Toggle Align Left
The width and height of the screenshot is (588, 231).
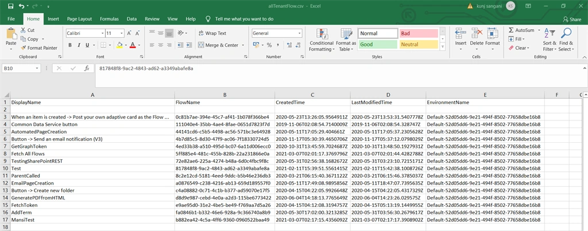tap(152, 45)
